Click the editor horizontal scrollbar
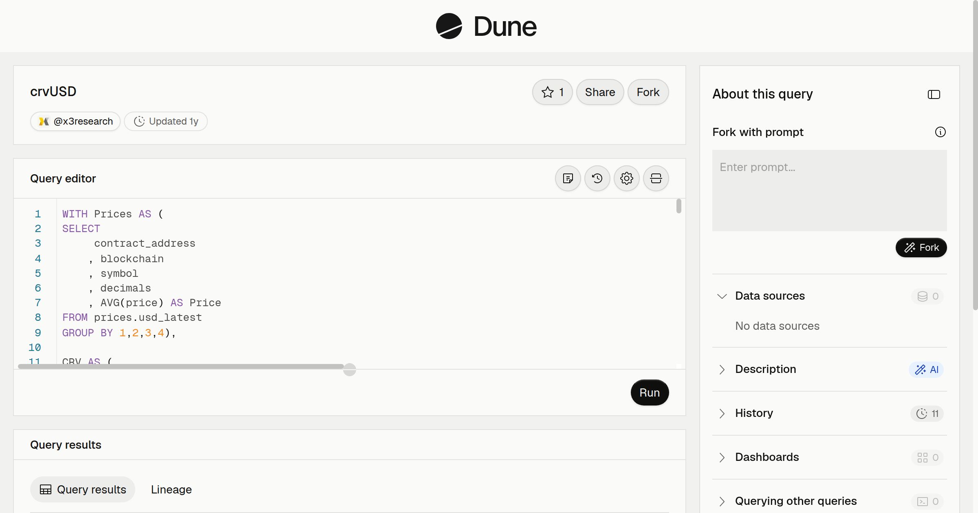978x513 pixels. [x=181, y=366]
